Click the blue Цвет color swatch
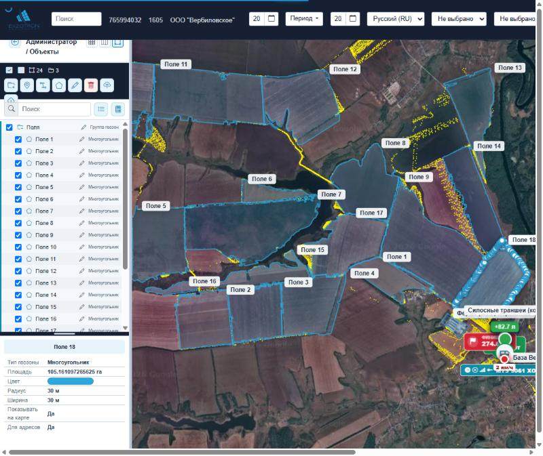The height and width of the screenshot is (456, 543). coord(71,381)
